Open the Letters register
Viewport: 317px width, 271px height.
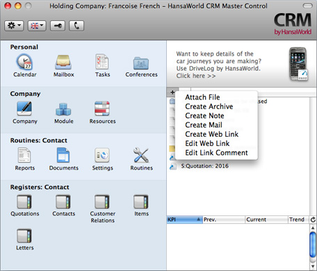24,236
